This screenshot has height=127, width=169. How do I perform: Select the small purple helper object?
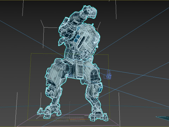coord(107,75)
